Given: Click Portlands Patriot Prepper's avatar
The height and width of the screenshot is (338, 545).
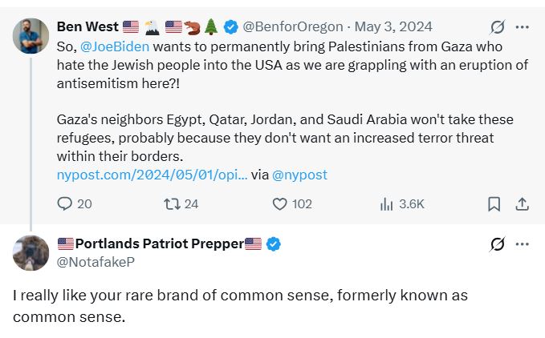Looking at the screenshot, I should (31, 254).
